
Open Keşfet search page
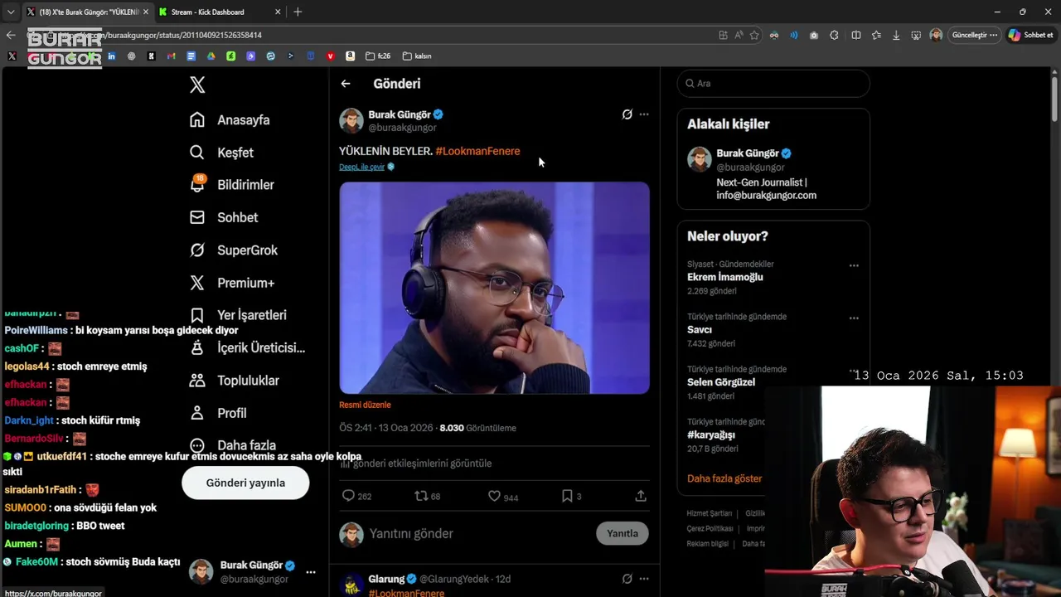click(221, 153)
